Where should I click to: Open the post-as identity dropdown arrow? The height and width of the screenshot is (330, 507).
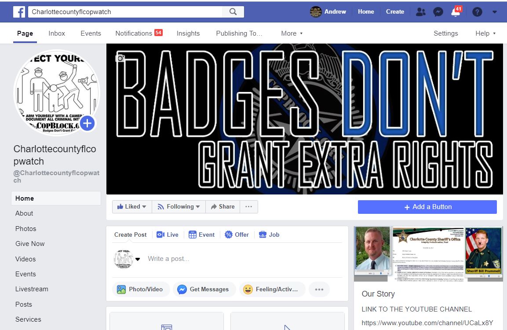[138, 259]
